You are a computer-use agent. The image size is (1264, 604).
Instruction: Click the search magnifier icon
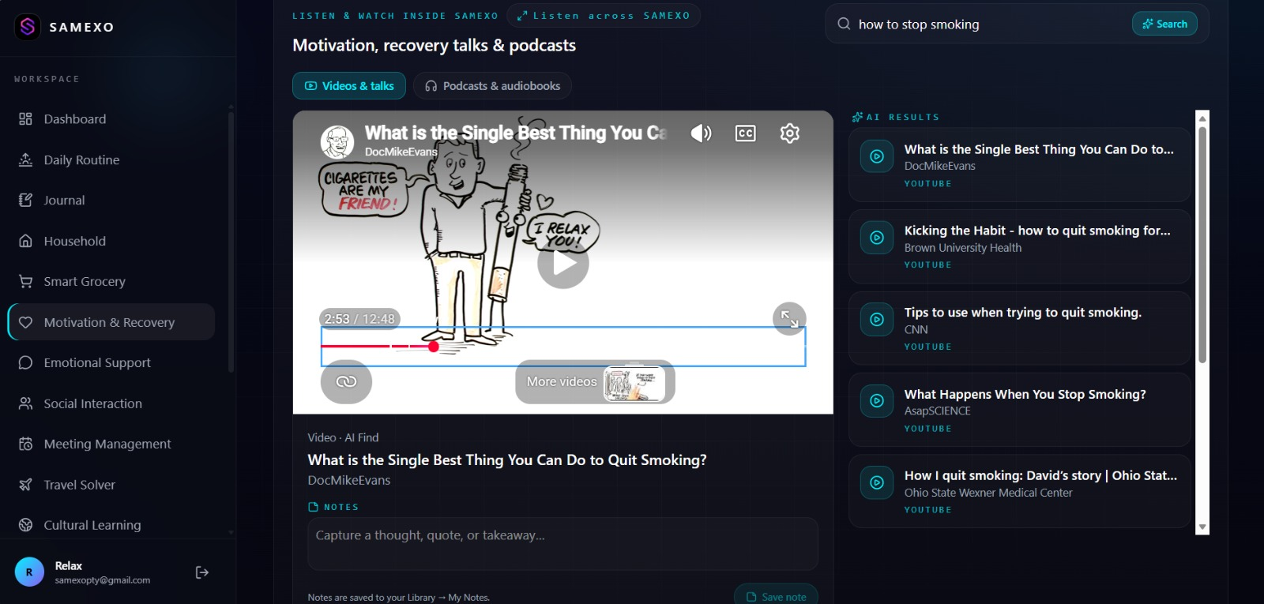[x=844, y=24]
